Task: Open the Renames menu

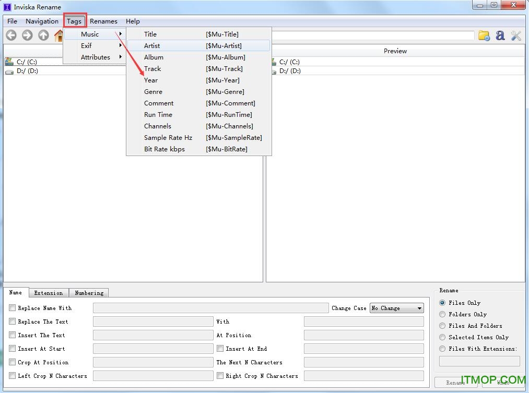Action: pos(103,21)
